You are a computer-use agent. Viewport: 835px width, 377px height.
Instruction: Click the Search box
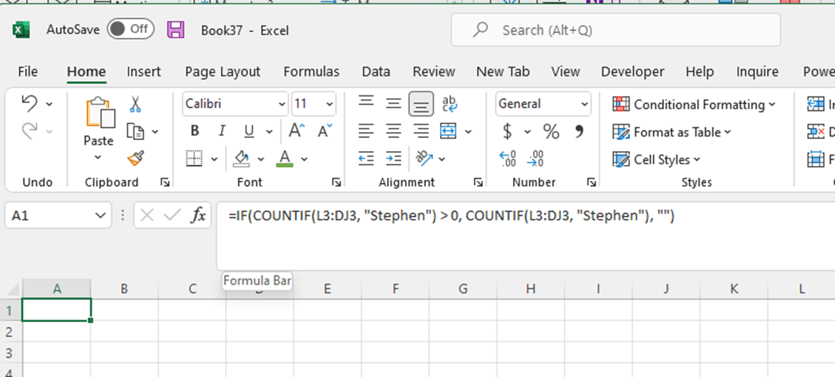[x=615, y=30]
